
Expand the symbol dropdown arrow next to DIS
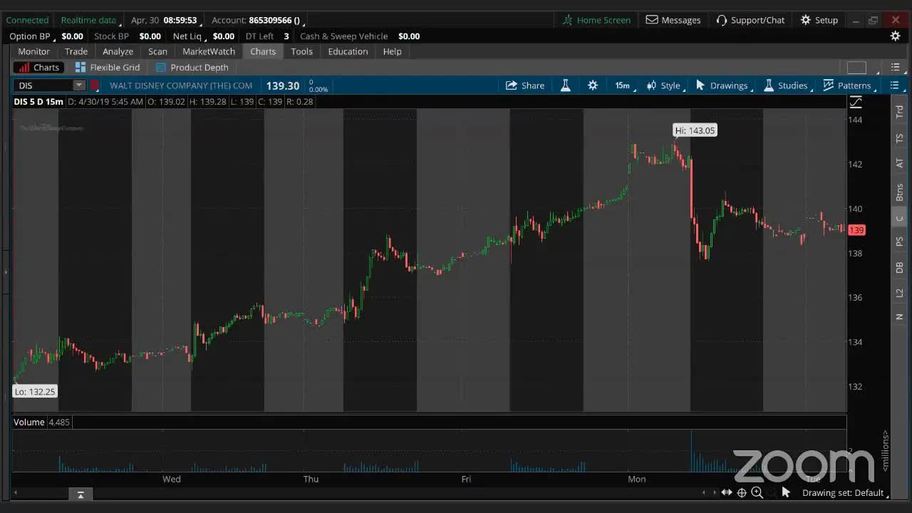tap(79, 85)
